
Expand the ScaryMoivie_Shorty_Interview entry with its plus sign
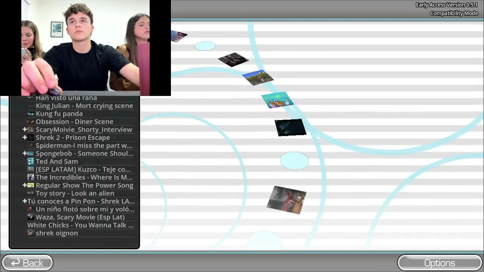[x=25, y=130]
